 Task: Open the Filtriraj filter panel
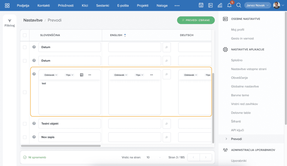[x=10, y=23]
